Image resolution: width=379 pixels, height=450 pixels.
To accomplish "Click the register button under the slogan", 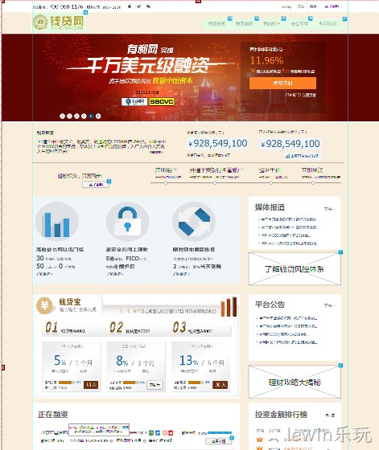I will pyautogui.click(x=96, y=185).
